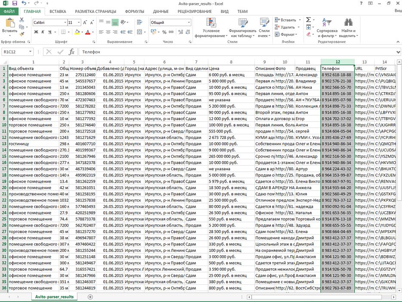
Task: Click the AutoSum Σ icon
Action: point(308,19)
